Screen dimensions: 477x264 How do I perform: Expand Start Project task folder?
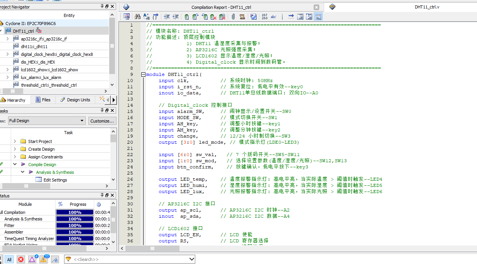[x=15, y=141]
